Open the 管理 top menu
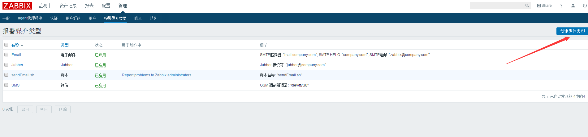 click(x=123, y=6)
